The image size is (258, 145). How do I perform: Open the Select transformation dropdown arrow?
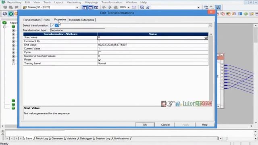click(x=210, y=25)
